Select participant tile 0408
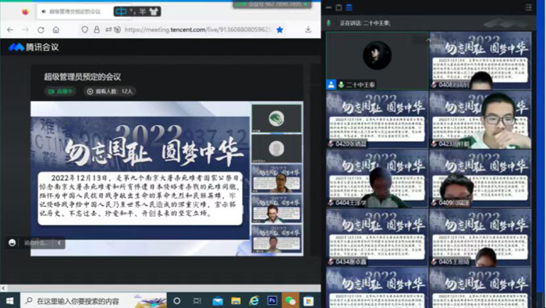 480,61
